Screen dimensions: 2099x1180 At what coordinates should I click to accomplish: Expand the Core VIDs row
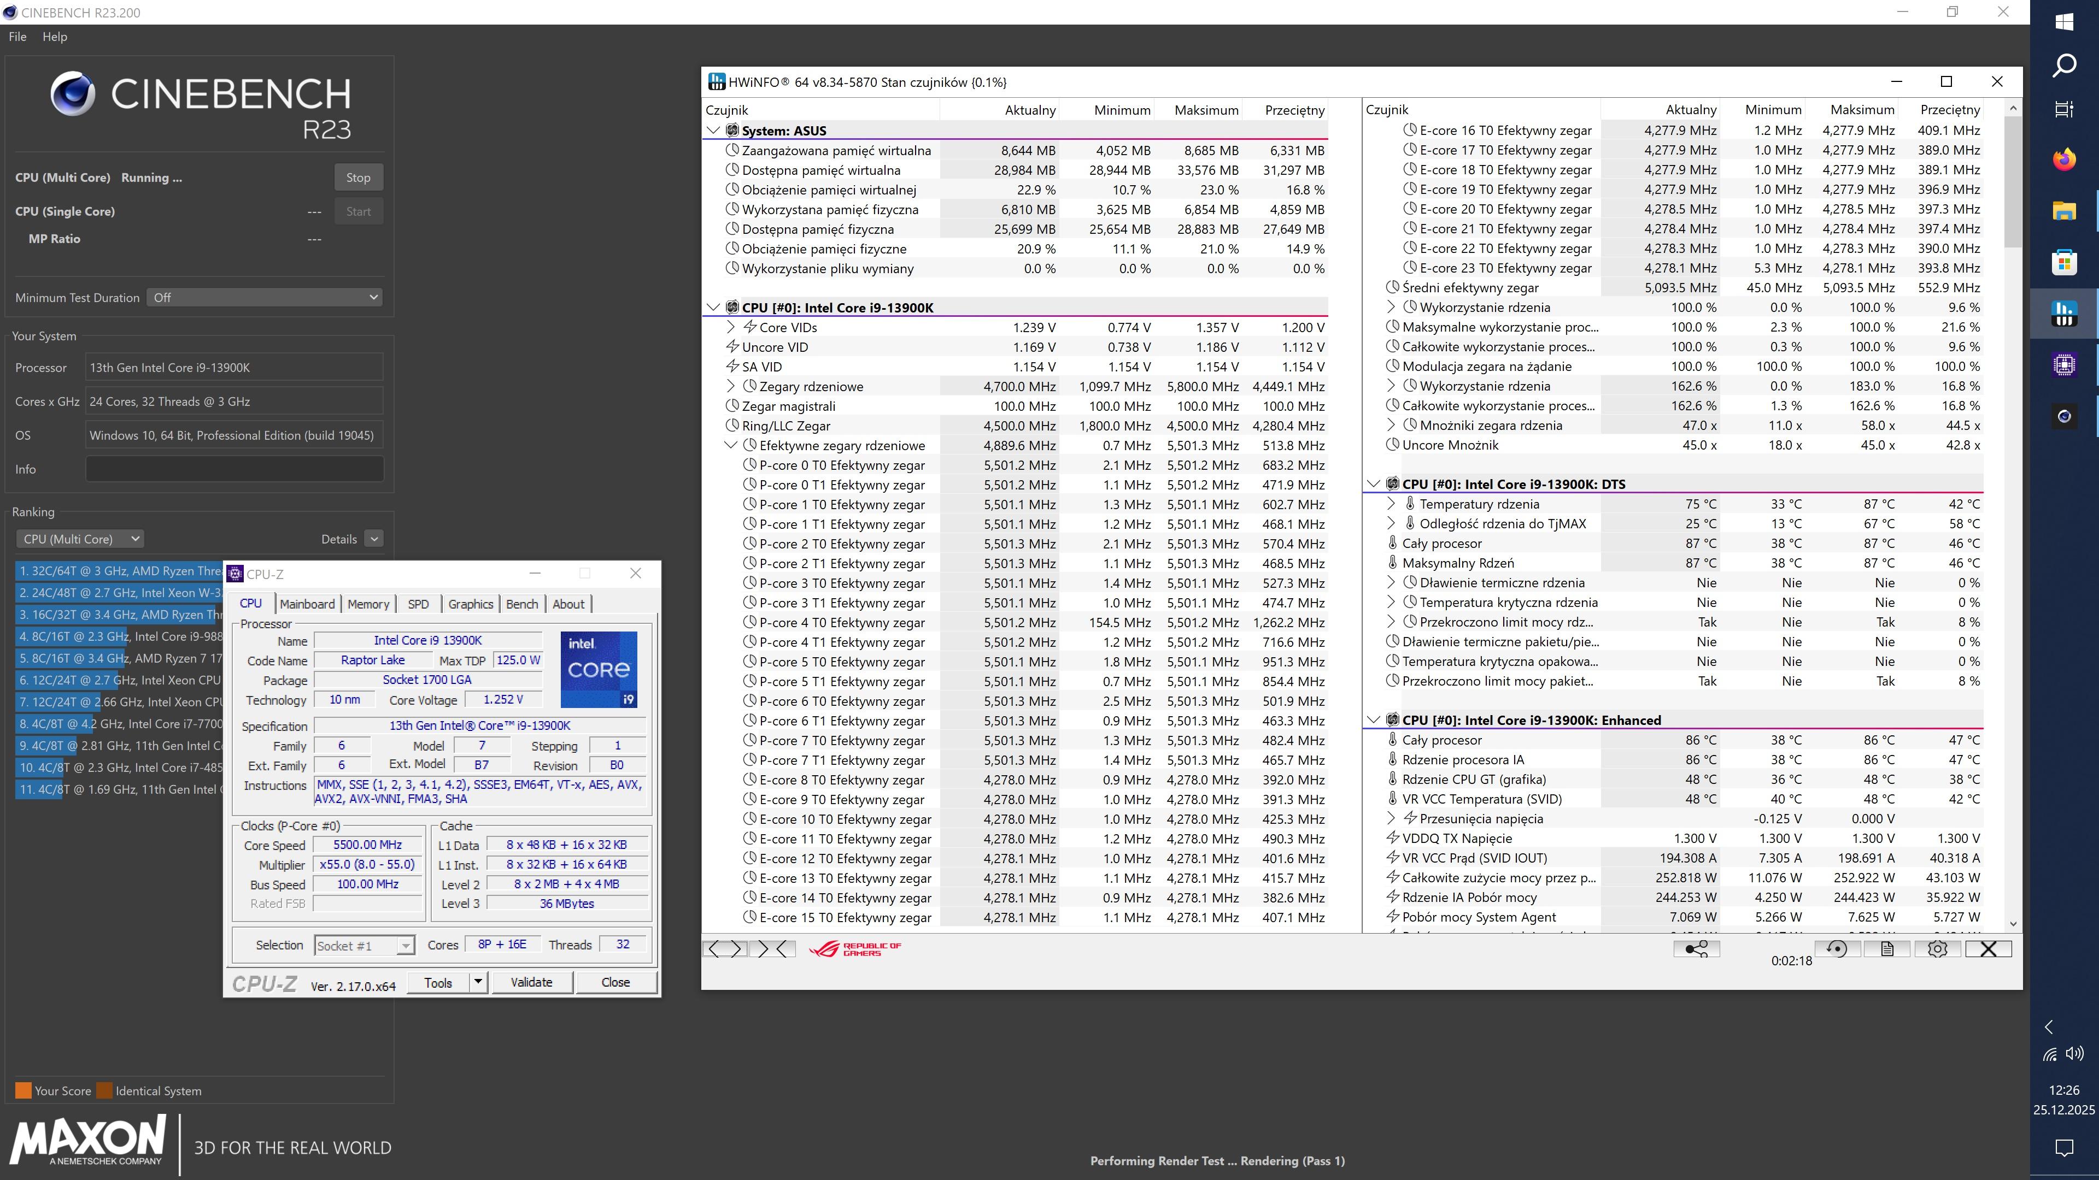[731, 327]
